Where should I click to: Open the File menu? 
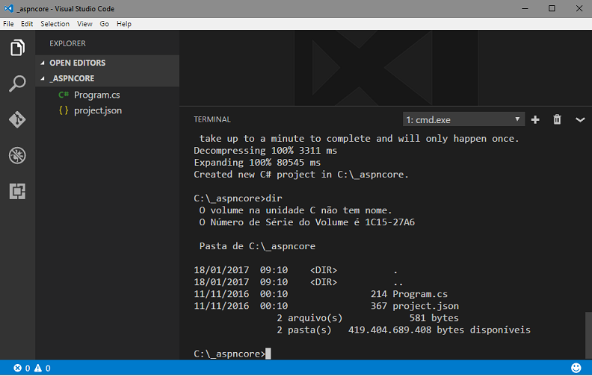pyautogui.click(x=8, y=24)
